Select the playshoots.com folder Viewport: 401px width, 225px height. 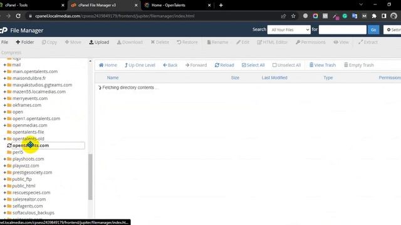click(28, 159)
